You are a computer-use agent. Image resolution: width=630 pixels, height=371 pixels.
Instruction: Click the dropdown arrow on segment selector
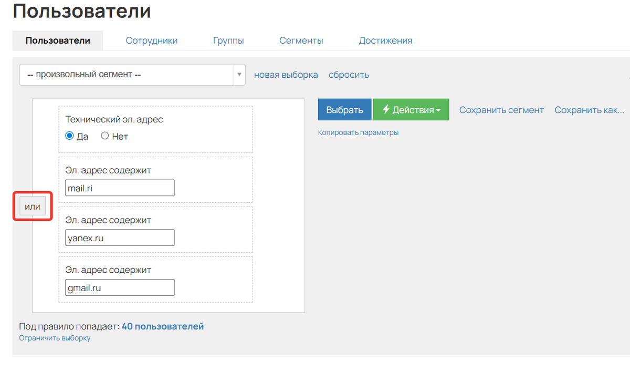239,75
